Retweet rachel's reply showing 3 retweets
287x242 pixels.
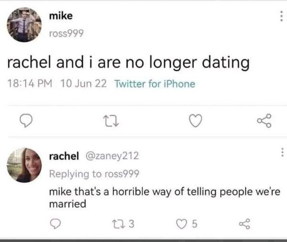(x=123, y=224)
